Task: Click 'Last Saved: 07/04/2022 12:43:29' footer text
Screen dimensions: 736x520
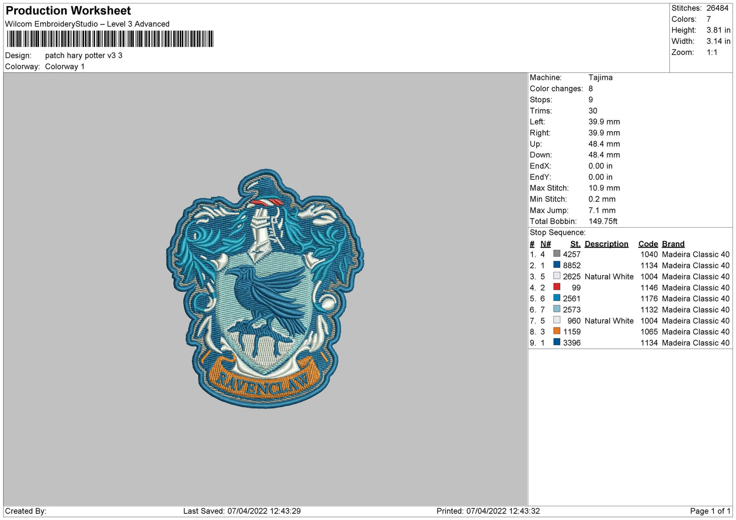Action: coord(242,511)
